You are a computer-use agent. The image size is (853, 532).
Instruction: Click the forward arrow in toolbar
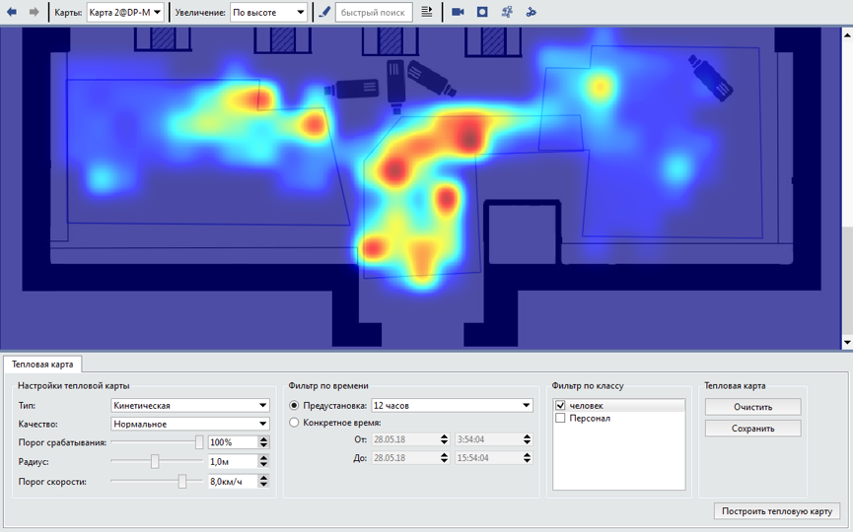(35, 12)
